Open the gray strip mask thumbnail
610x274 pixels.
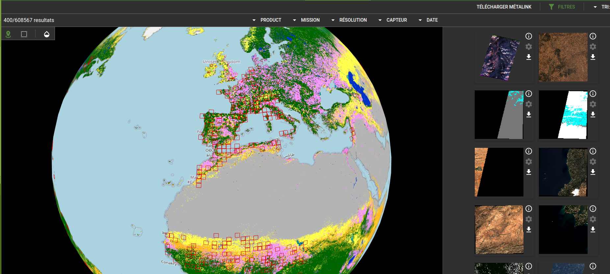click(x=499, y=115)
